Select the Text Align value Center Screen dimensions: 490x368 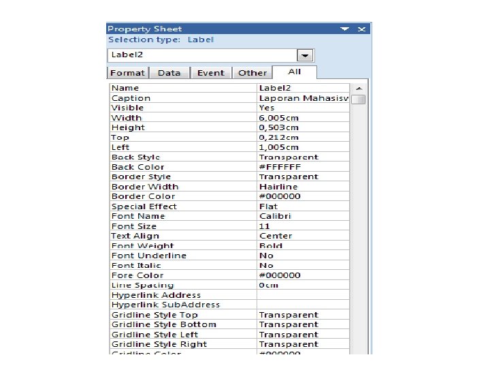point(303,236)
